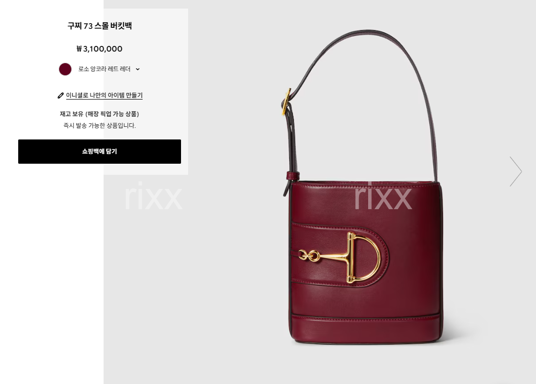Click the 재고 보유 store pickup notice

click(x=100, y=114)
